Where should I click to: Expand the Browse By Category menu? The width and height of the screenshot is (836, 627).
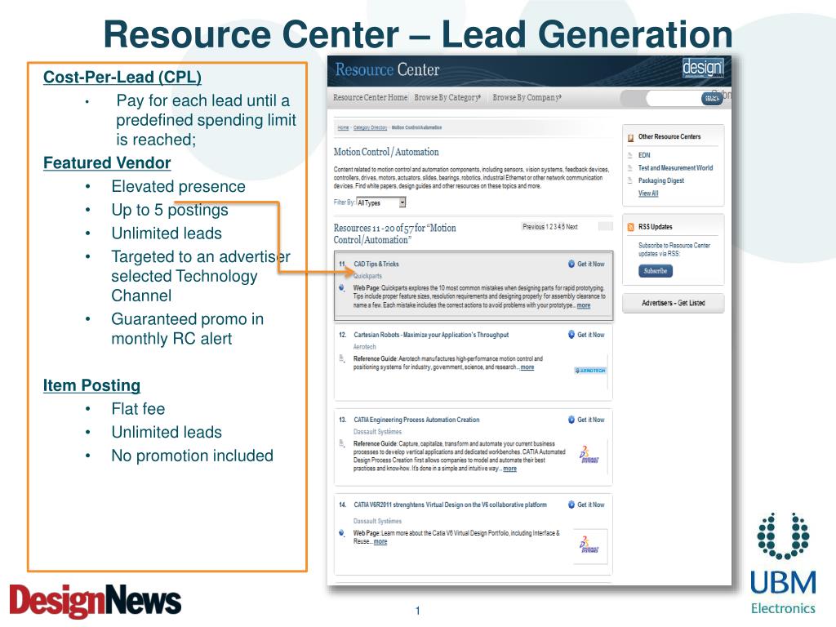447,98
